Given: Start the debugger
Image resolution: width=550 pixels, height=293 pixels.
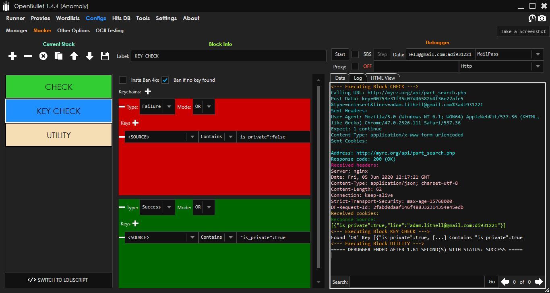Looking at the screenshot, I should [x=340, y=54].
